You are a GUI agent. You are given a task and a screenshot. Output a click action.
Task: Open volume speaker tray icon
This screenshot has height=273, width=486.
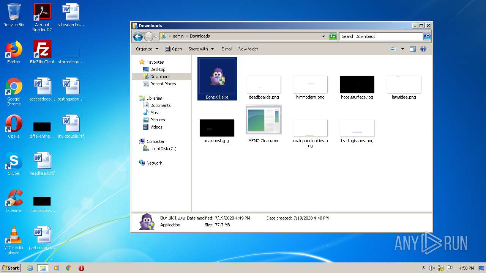coord(432,268)
